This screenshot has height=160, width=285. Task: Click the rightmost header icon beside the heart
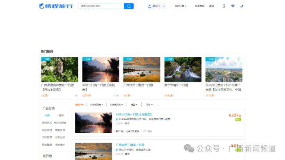tap(242, 6)
